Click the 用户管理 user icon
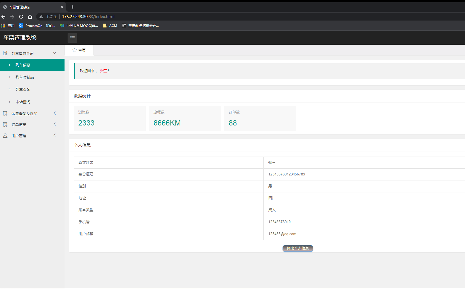 click(x=5, y=135)
